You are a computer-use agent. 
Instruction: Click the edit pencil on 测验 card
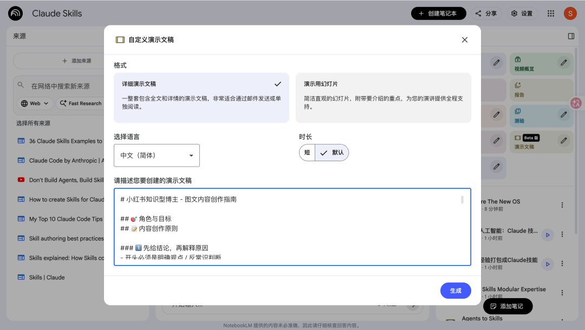pos(564,115)
